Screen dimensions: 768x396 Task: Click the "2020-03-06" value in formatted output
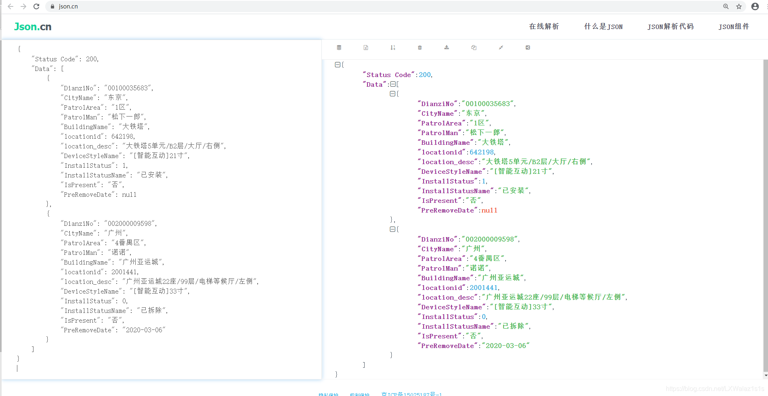(x=506, y=346)
